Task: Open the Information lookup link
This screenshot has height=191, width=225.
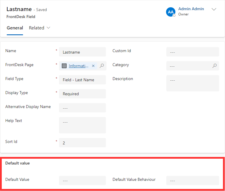Action: pos(79,66)
